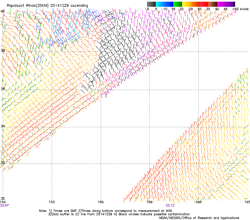Click the purple '23:47' pass time

point(4,205)
